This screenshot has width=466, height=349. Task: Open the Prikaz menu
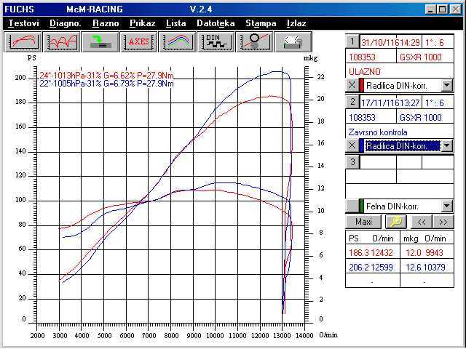[143, 23]
